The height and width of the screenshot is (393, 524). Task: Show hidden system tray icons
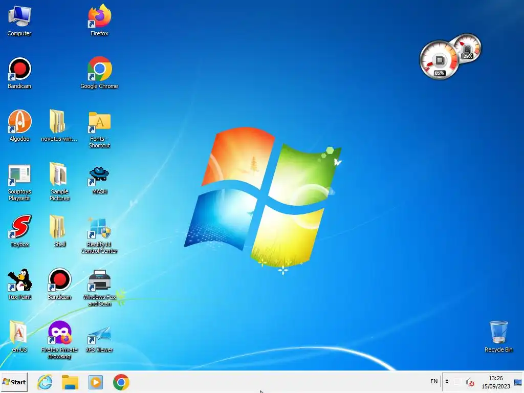pos(447,381)
